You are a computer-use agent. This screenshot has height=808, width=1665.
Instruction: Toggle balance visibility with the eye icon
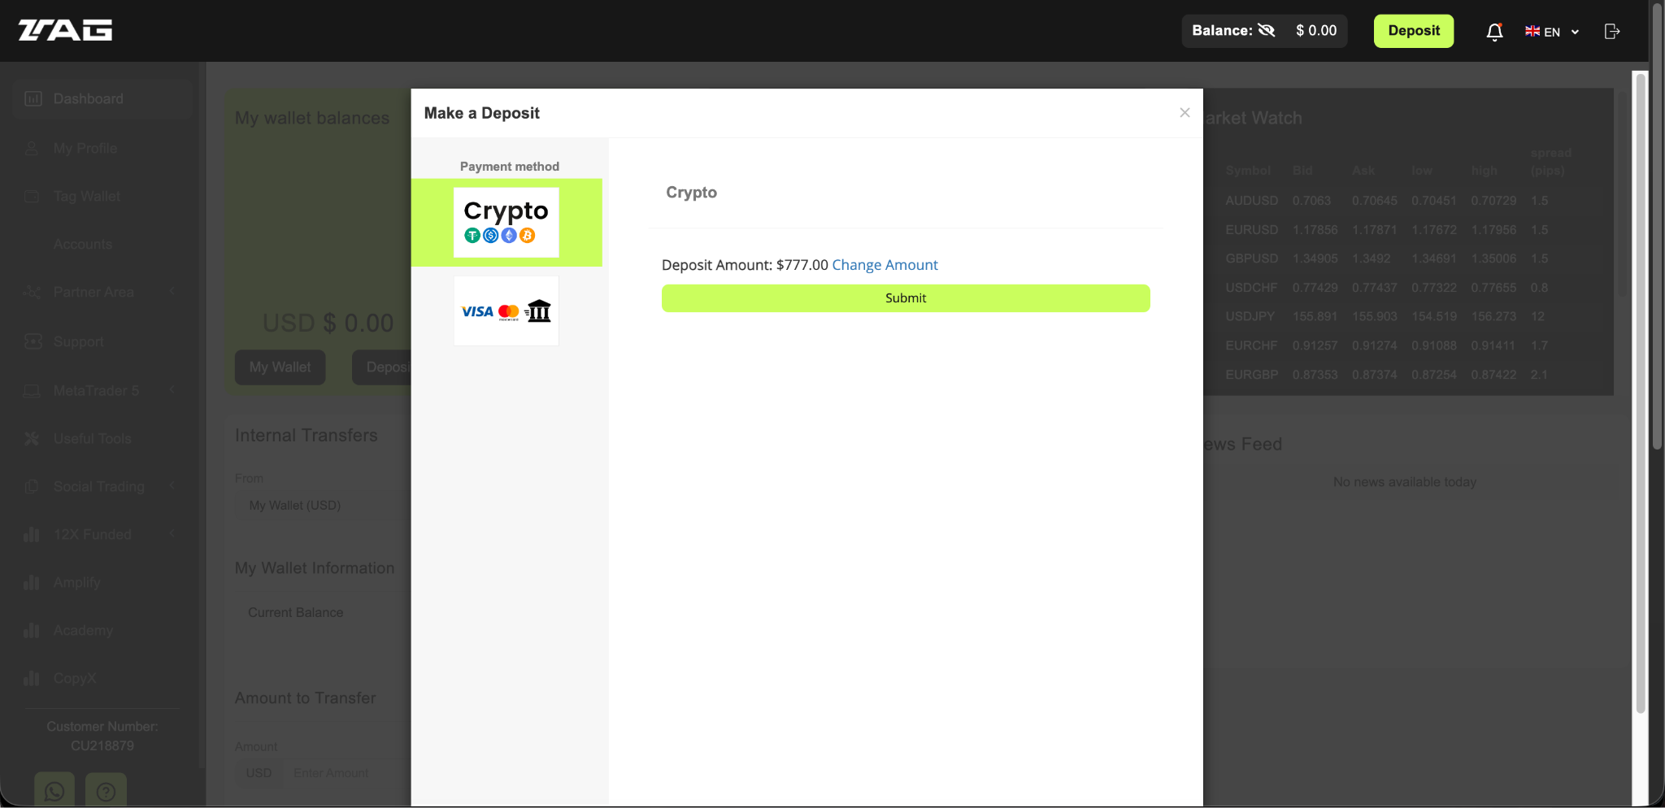tap(1266, 30)
